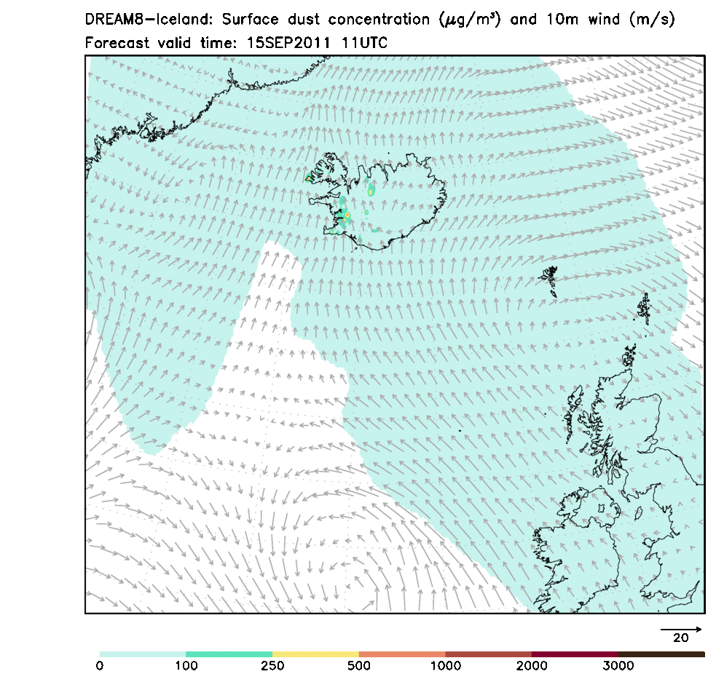716x682 pixels.
Task: Click the dark brown legend segment
Action: [x=661, y=654]
